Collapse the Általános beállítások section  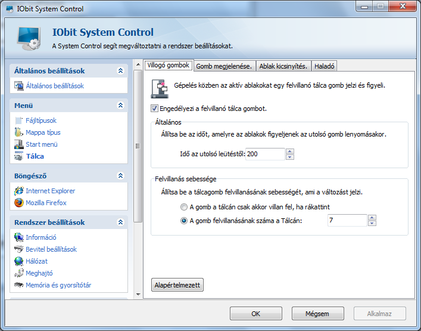[120, 71]
